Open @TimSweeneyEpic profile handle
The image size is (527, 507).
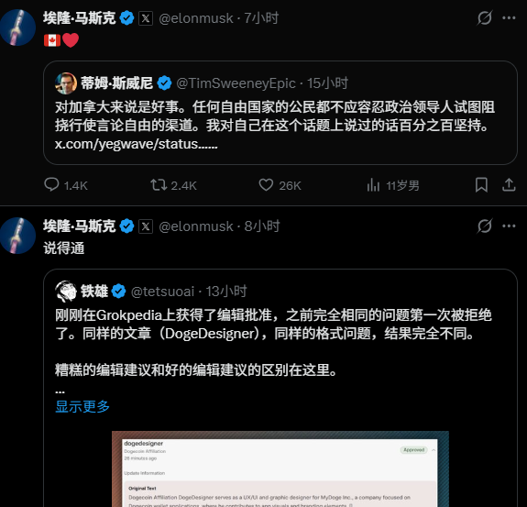236,83
